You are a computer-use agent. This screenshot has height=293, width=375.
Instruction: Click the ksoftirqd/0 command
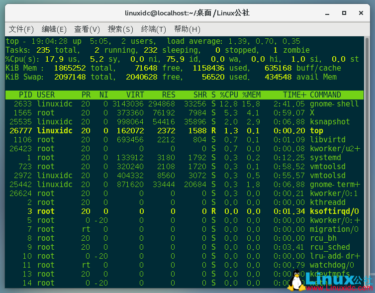tap(334, 211)
